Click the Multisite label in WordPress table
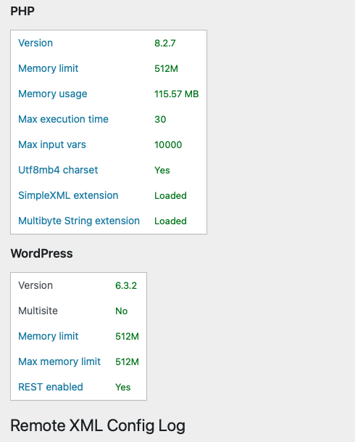355x442 pixels. (38, 311)
